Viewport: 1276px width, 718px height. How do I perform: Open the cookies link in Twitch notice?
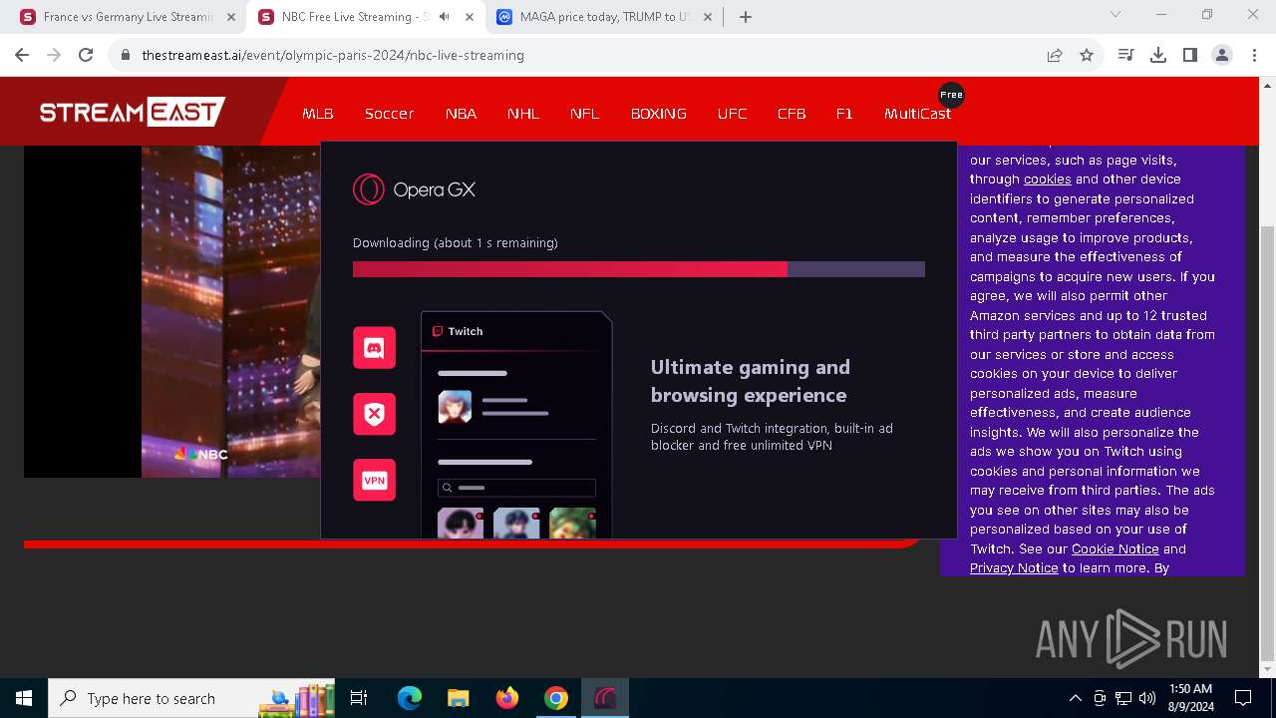(1047, 179)
